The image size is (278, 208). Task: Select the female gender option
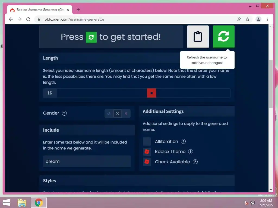[126, 113]
